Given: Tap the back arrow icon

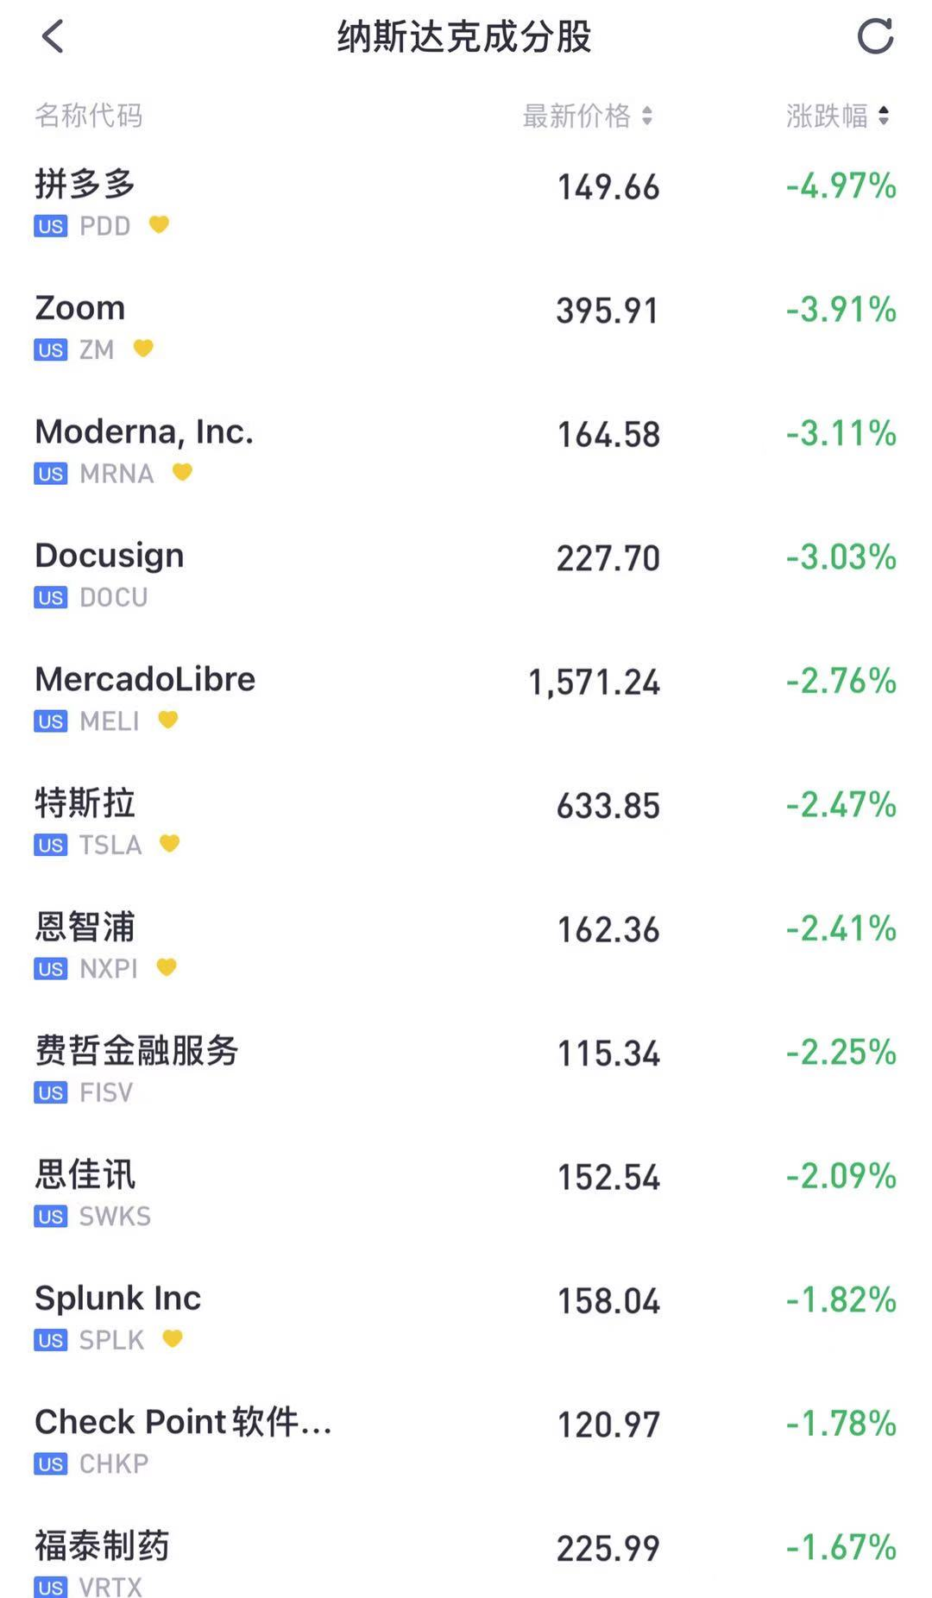Looking at the screenshot, I should pos(53,36).
